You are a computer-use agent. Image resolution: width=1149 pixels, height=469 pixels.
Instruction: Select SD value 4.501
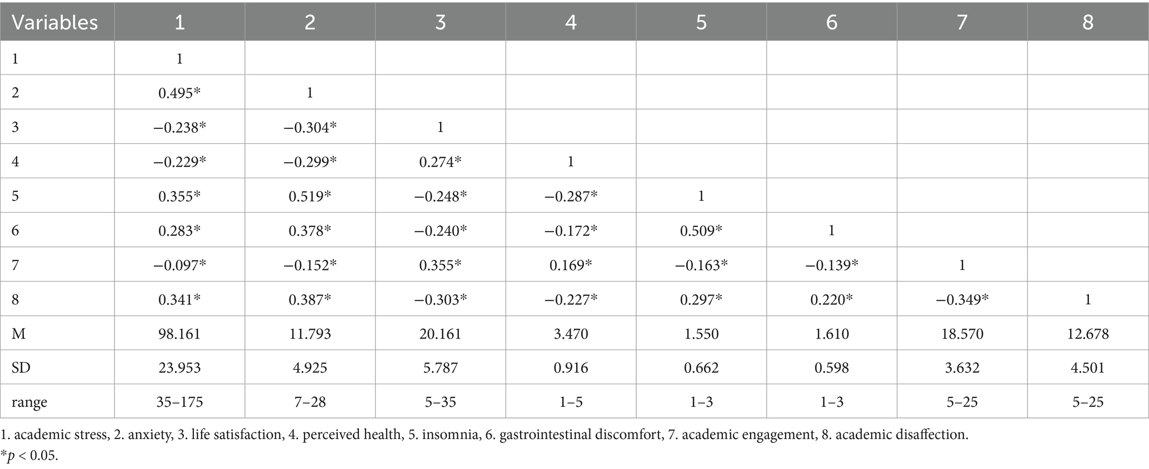click(x=1088, y=367)
